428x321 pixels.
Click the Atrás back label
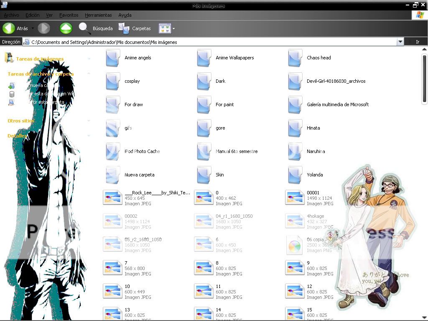click(x=23, y=28)
